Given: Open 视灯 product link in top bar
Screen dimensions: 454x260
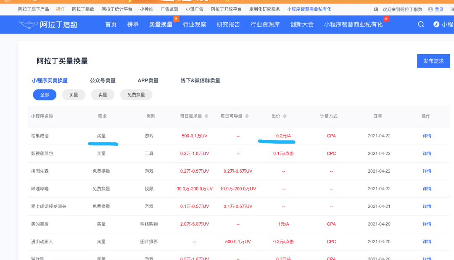Looking at the screenshot, I should [x=60, y=9].
